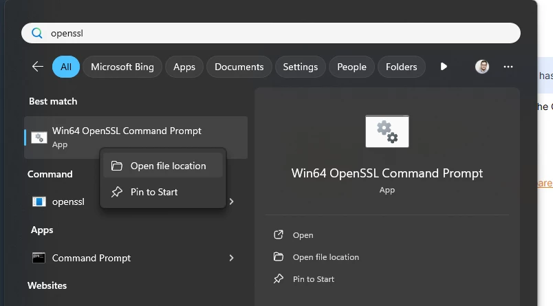Open the three-dot more options menu
This screenshot has width=553, height=306.
click(x=508, y=67)
